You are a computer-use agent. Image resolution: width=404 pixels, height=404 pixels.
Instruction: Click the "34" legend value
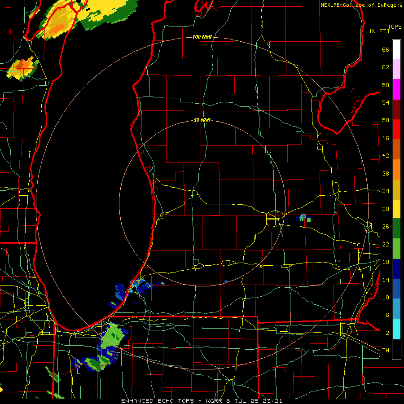coord(386,191)
